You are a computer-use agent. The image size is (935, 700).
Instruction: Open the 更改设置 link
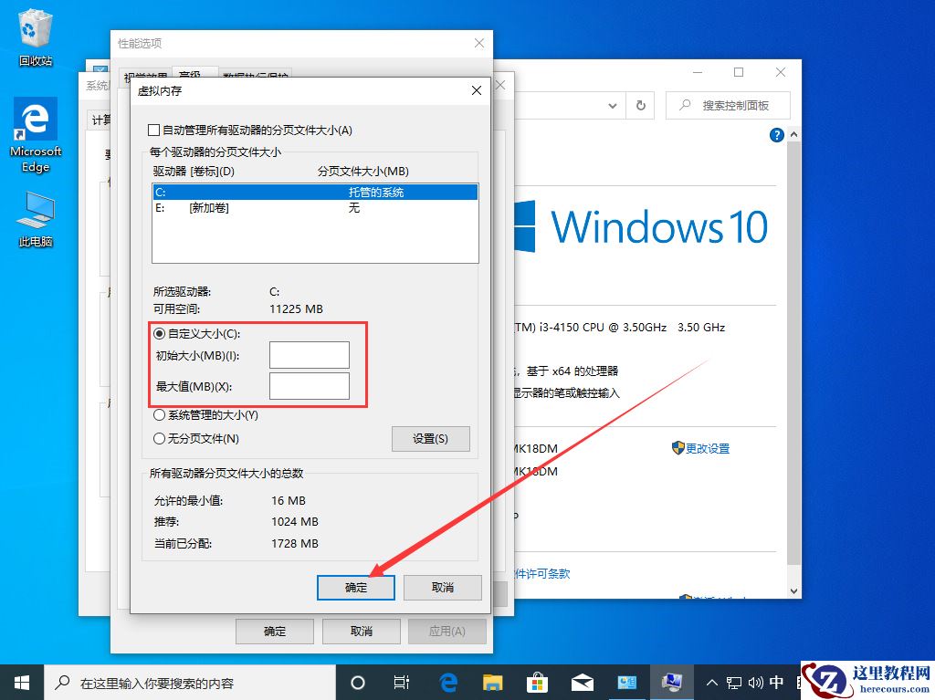click(708, 448)
